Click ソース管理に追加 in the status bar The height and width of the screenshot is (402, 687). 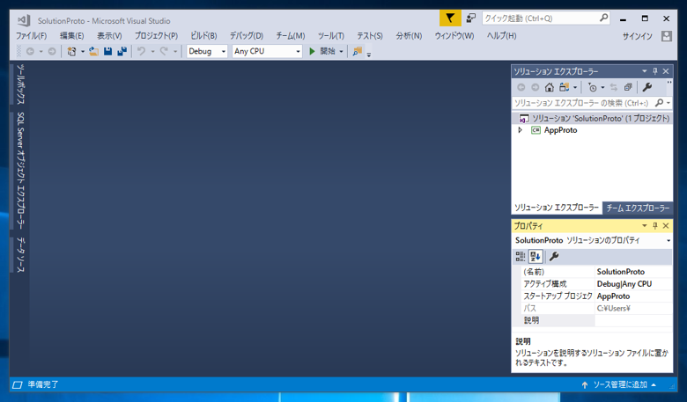coord(619,384)
